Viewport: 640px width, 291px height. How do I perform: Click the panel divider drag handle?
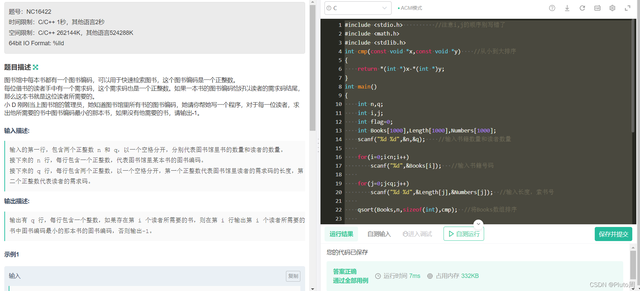click(318, 145)
